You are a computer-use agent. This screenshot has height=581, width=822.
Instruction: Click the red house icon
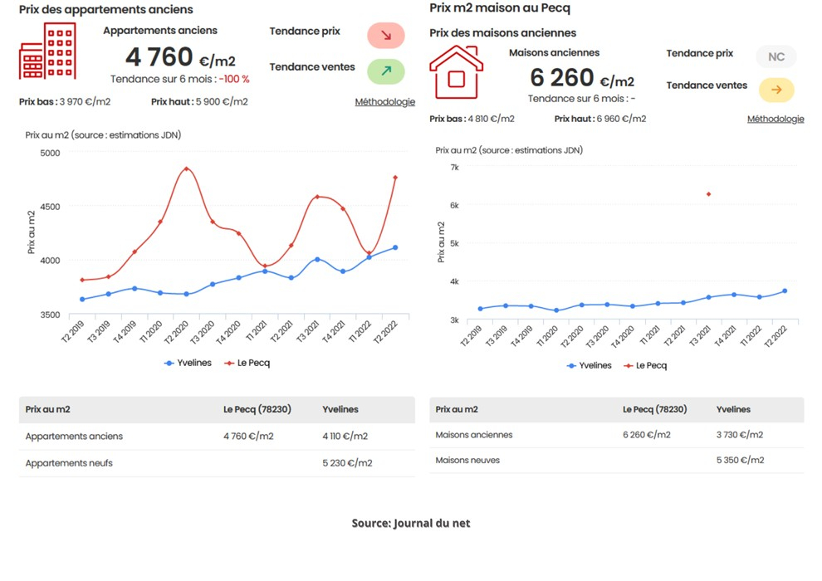[456, 72]
